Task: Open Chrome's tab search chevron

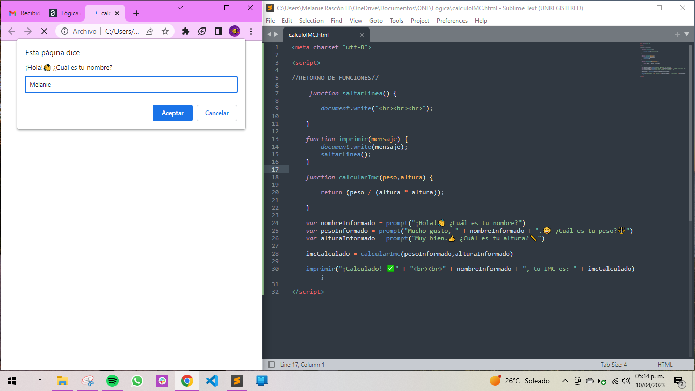Action: tap(180, 8)
